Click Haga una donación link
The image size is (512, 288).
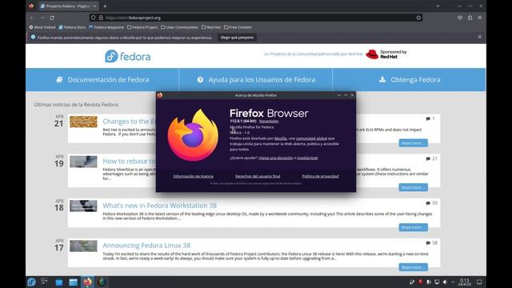pyautogui.click(x=275, y=158)
